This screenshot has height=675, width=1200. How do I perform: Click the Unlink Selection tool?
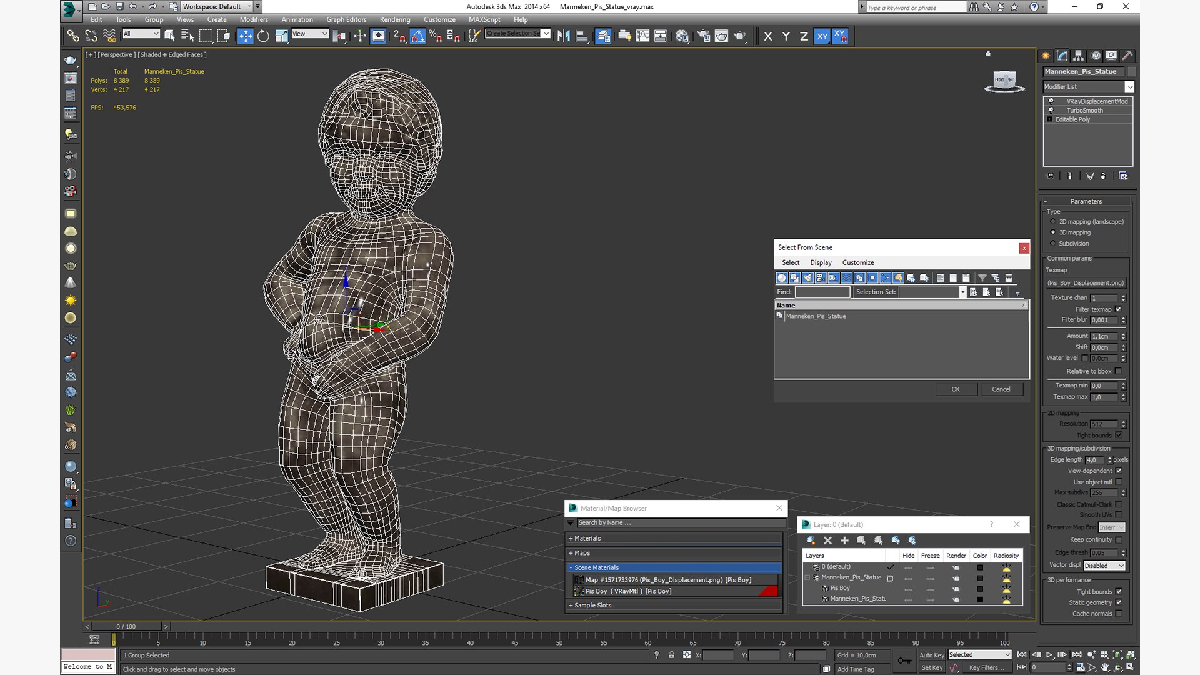[91, 36]
